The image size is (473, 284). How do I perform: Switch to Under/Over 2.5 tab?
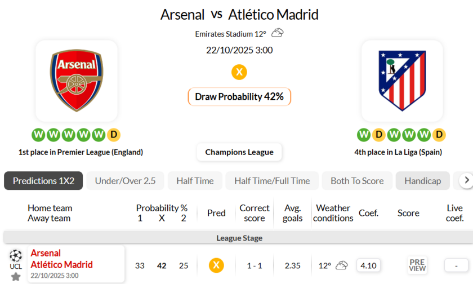point(125,181)
